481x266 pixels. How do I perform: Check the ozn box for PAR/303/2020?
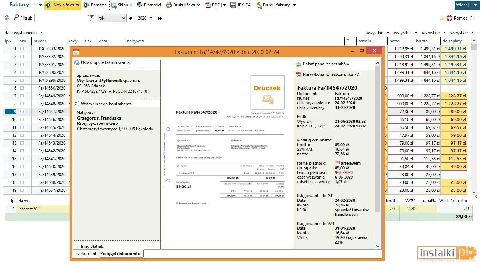(x=22, y=49)
